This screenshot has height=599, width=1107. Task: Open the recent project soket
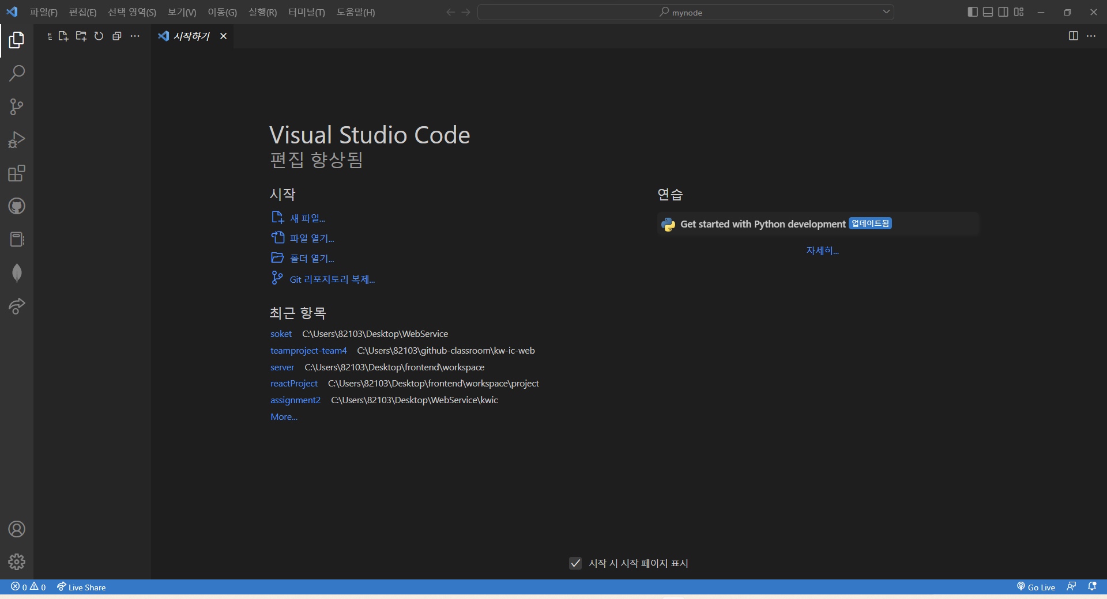[281, 334]
